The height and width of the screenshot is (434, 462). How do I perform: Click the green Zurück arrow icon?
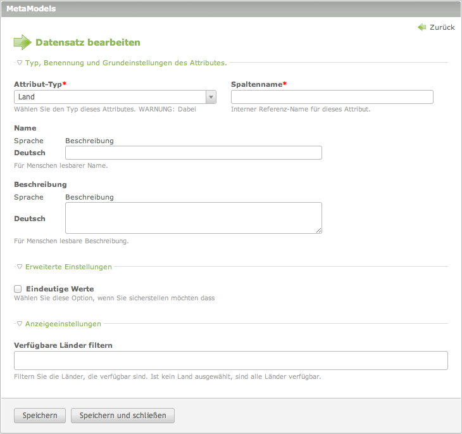[422, 27]
